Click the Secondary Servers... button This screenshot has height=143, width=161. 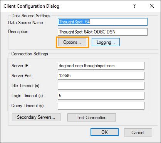[x=36, y=117]
